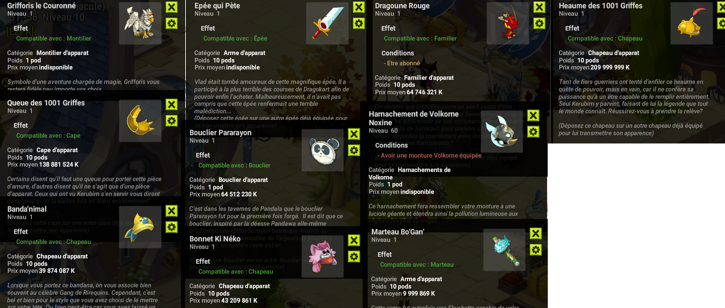This screenshot has width=725, height=308.
Task: Open gear options for Bonnet Ki Néko
Action: 354,257
